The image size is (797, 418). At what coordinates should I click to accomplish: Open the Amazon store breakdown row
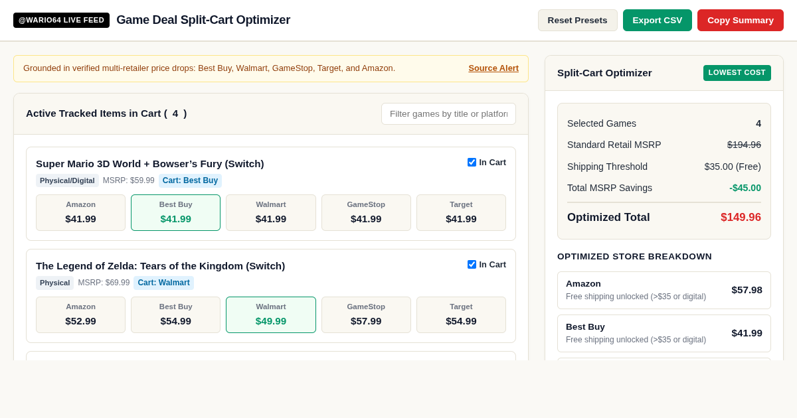(664, 290)
